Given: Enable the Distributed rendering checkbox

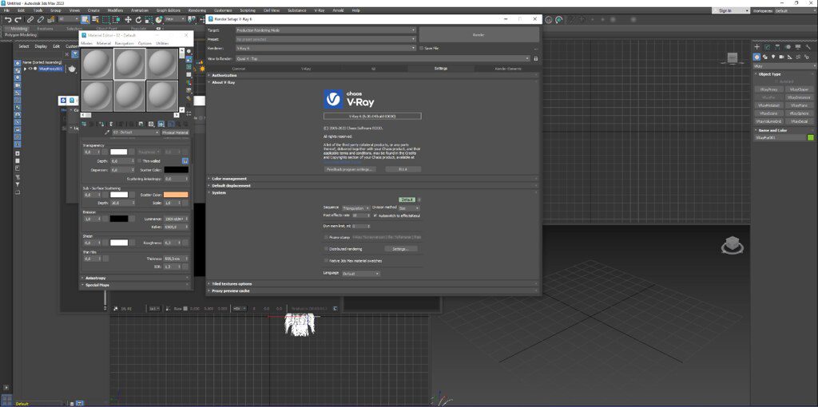Looking at the screenshot, I should click(x=327, y=249).
